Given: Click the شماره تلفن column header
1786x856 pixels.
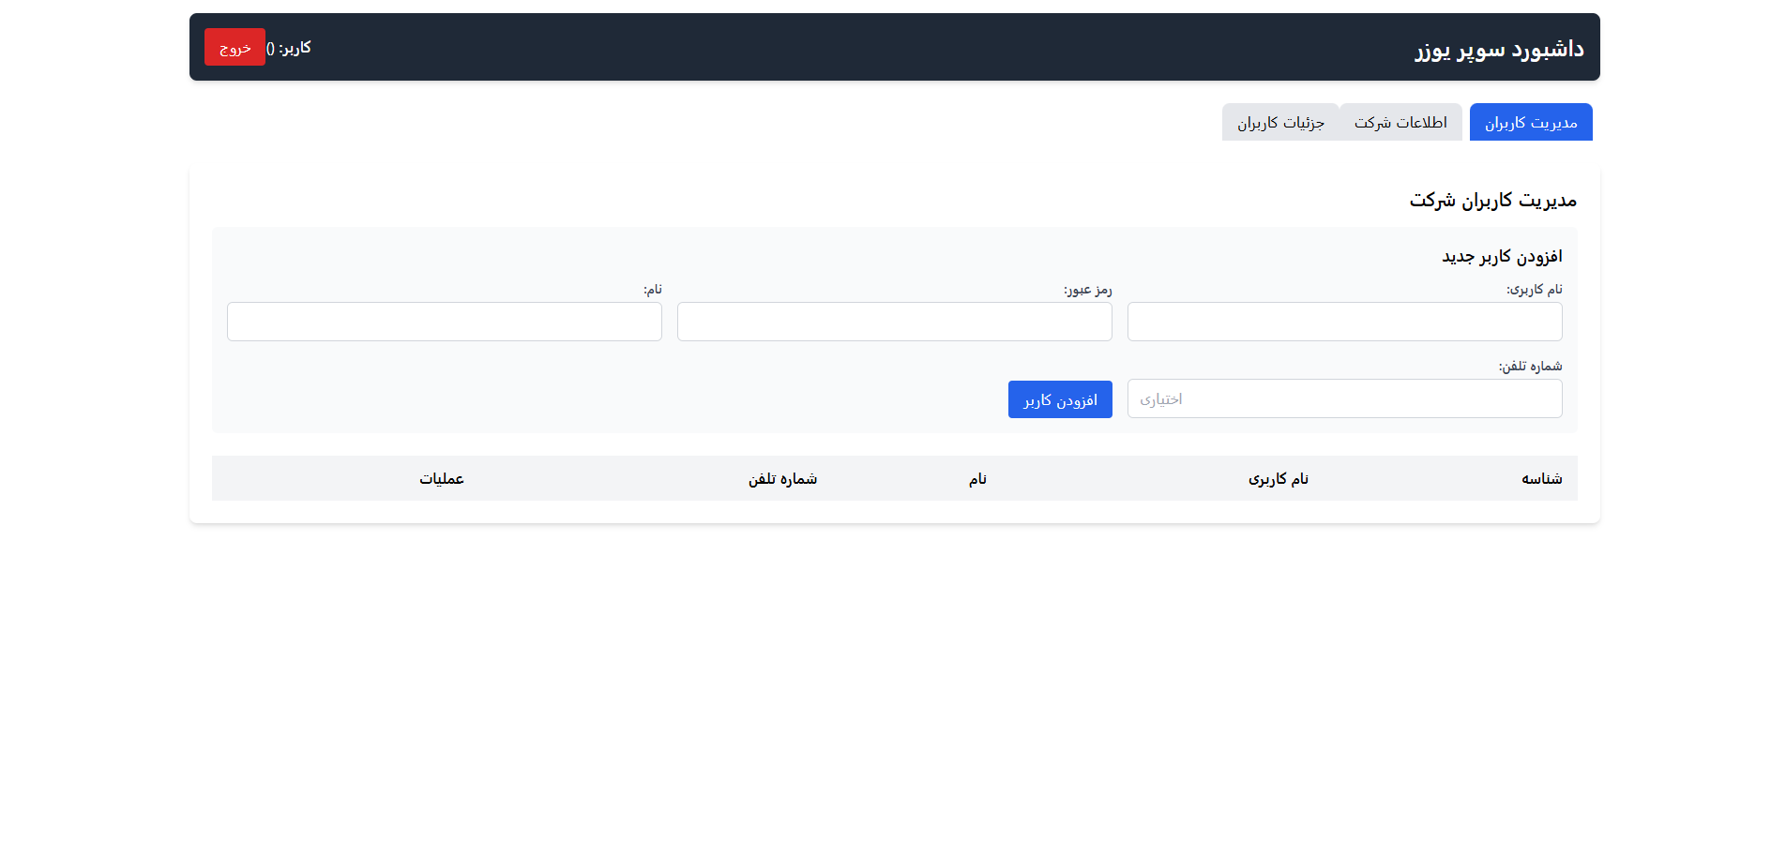Looking at the screenshot, I should click(x=782, y=478).
